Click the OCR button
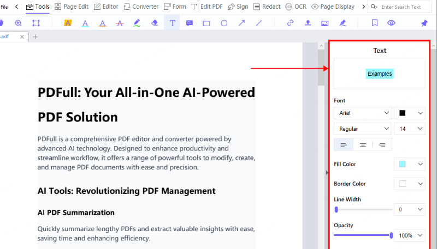 [x=296, y=7]
